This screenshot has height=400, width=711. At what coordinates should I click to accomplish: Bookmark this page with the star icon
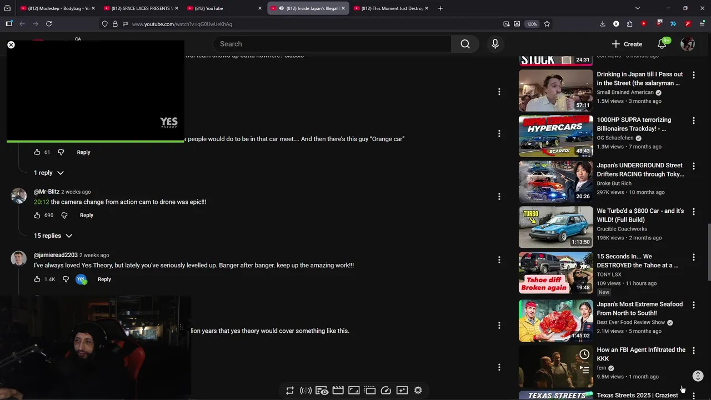[x=547, y=24]
